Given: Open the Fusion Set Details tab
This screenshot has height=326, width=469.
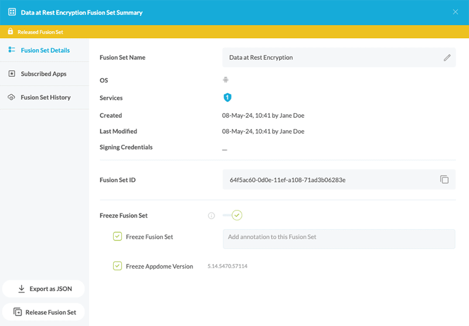Looking at the screenshot, I should 45,50.
